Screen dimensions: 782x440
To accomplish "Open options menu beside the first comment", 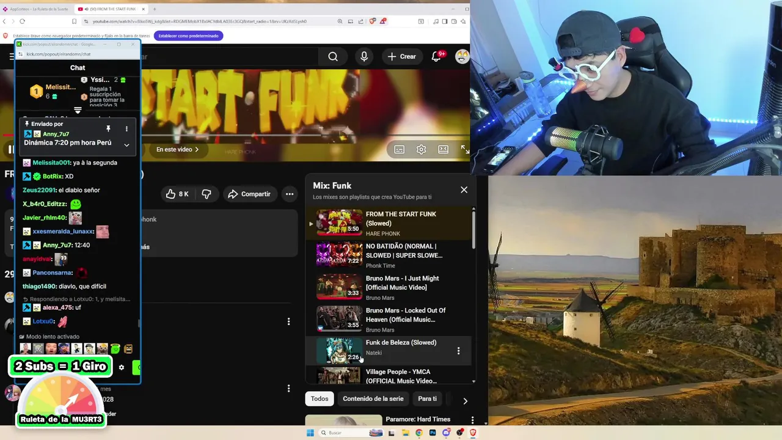I will [289, 321].
